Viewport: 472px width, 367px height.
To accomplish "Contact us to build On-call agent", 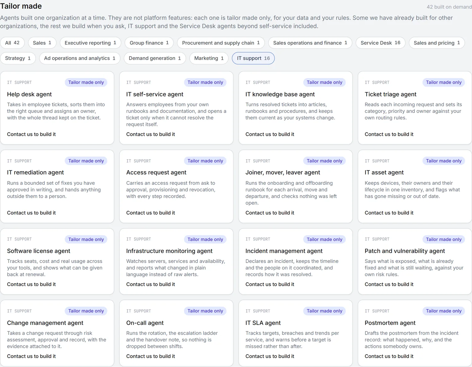I will tap(151, 356).
